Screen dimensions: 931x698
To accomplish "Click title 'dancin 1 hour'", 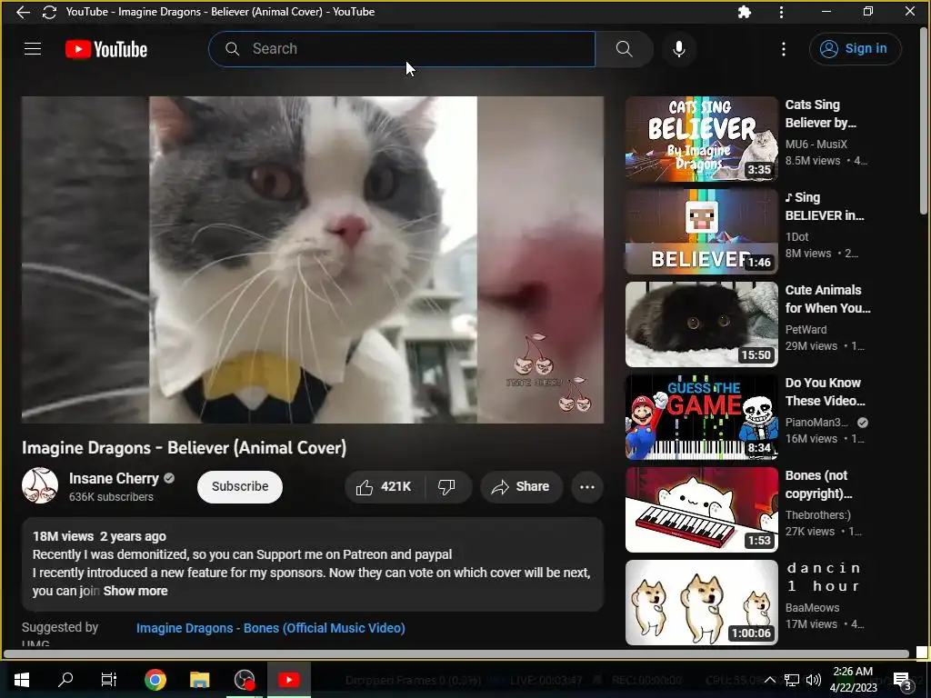I will click(824, 577).
